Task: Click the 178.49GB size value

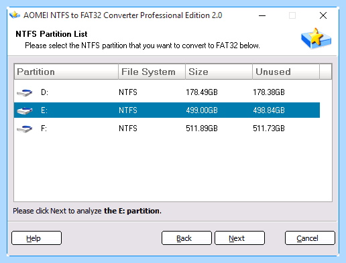Action: [x=202, y=92]
